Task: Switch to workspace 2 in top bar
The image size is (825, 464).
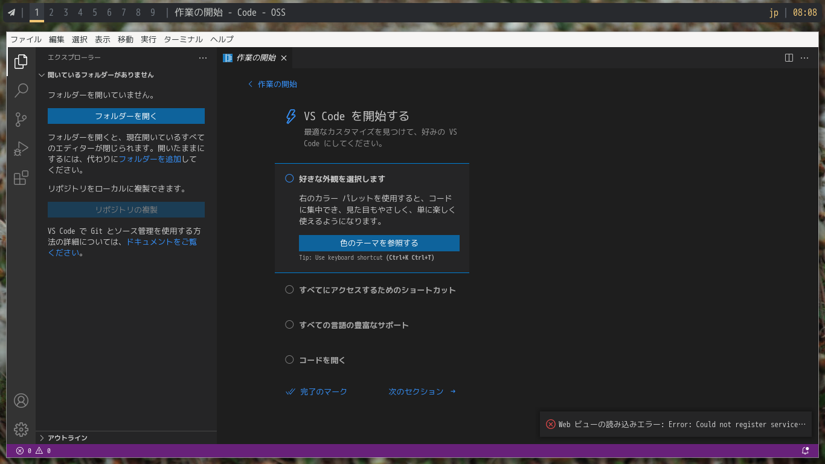Action: (x=51, y=12)
